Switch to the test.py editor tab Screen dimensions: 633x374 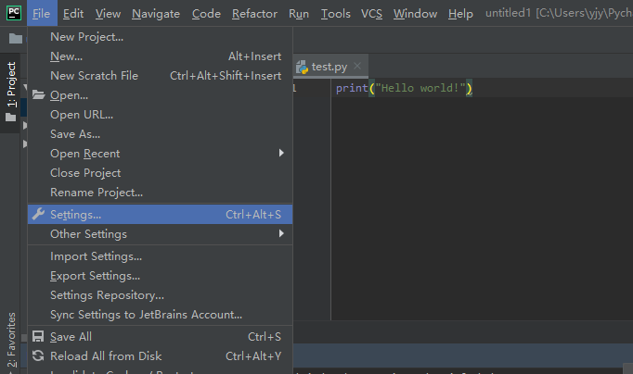coord(329,67)
